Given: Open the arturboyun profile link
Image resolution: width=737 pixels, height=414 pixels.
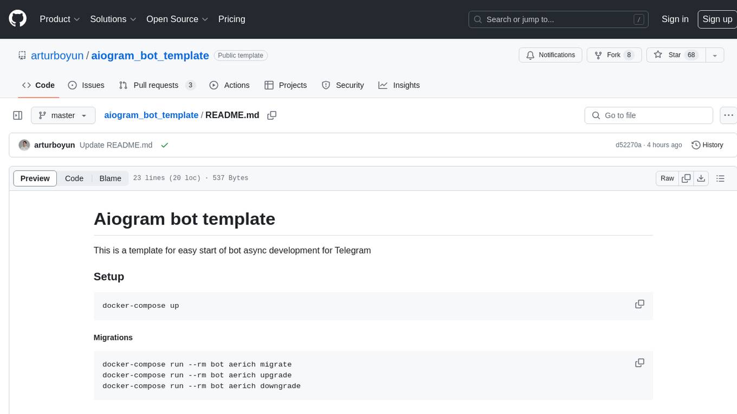Looking at the screenshot, I should click(x=57, y=55).
